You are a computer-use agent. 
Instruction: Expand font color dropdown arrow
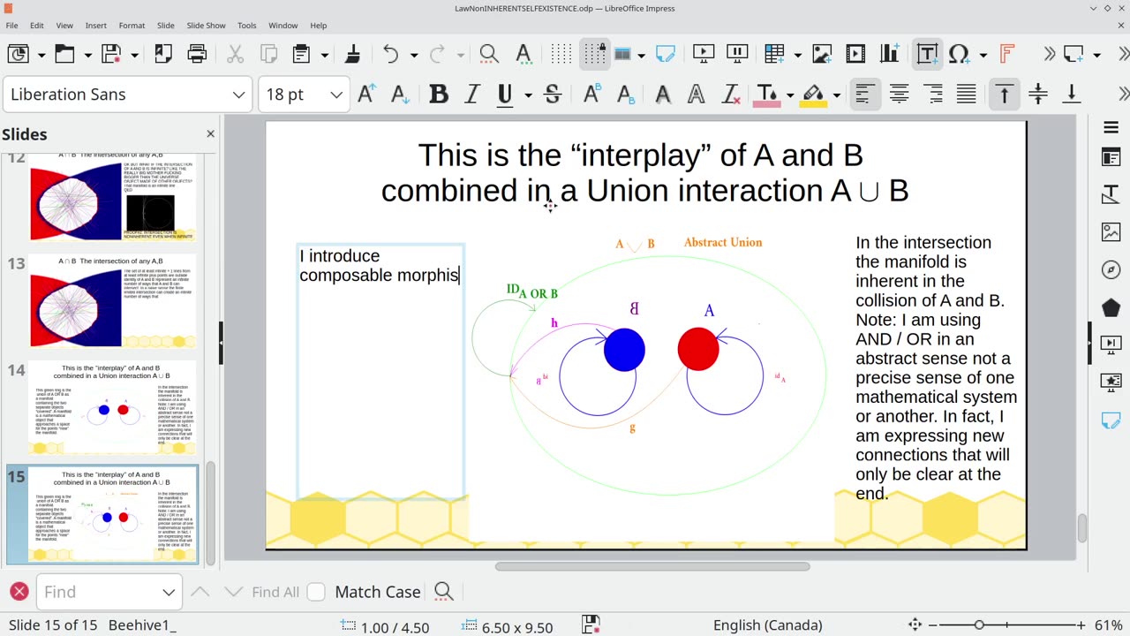pyautogui.click(x=790, y=95)
